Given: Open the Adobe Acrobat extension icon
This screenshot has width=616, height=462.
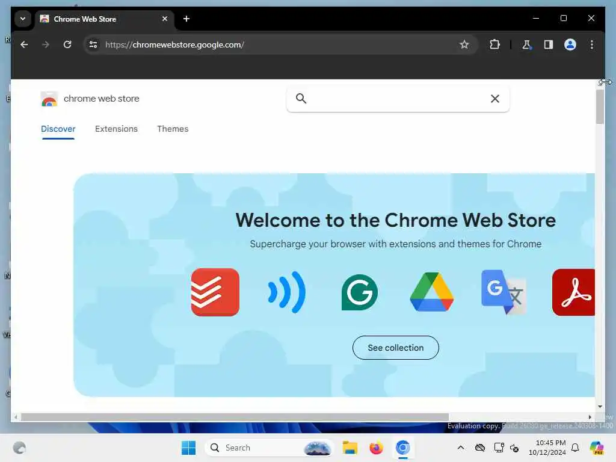Looking at the screenshot, I should click(x=573, y=292).
